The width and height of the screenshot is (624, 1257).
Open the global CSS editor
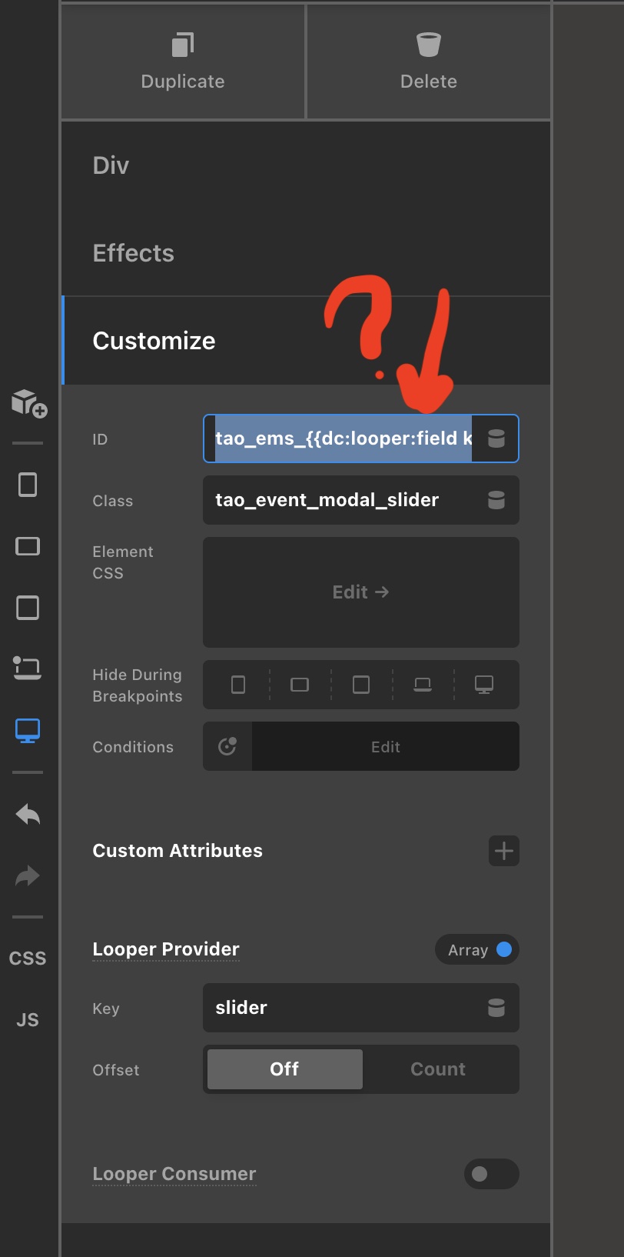pyautogui.click(x=28, y=959)
